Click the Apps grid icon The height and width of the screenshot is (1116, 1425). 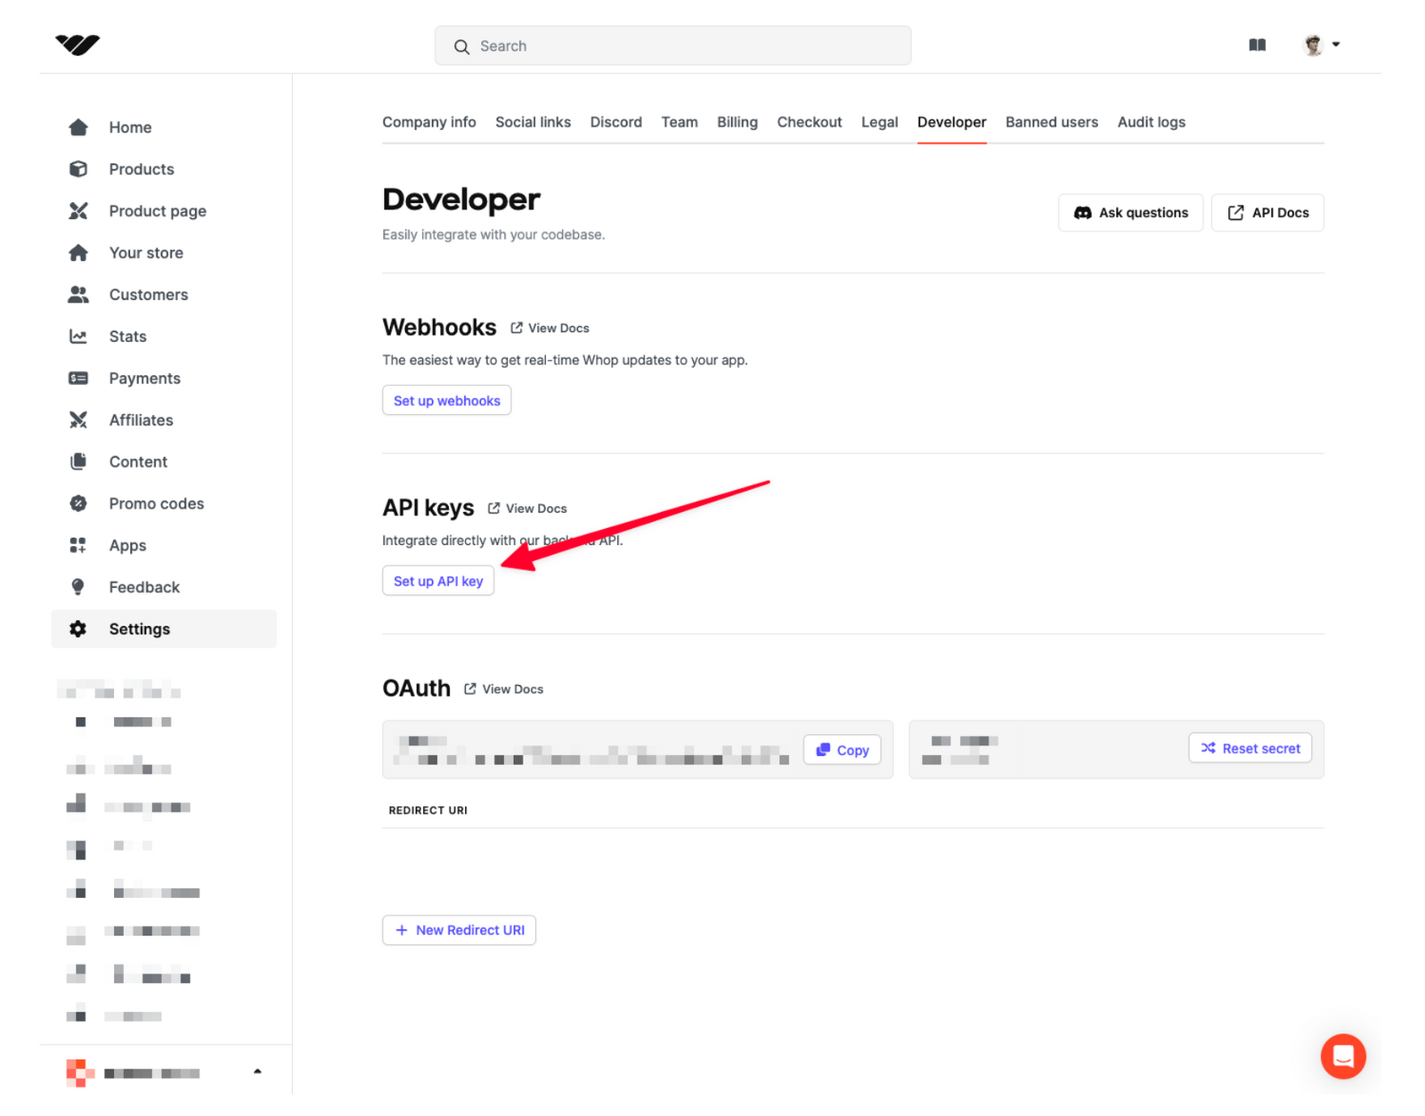coord(78,546)
